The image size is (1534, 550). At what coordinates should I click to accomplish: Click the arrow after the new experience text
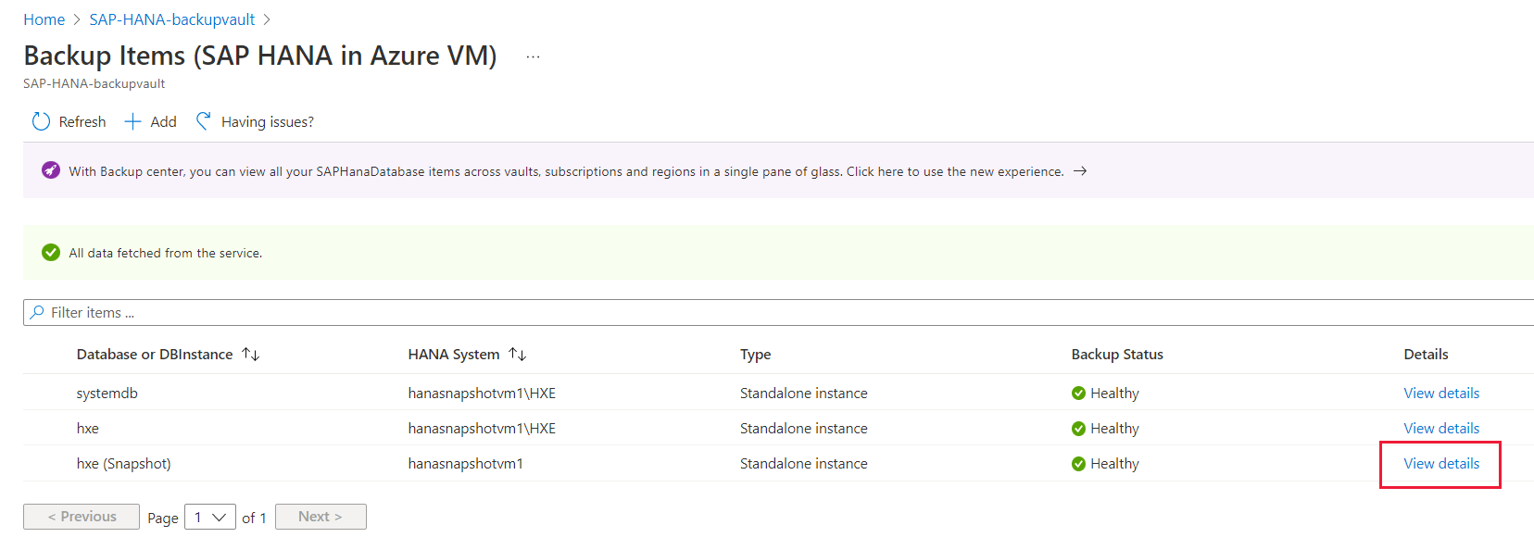tap(1080, 171)
